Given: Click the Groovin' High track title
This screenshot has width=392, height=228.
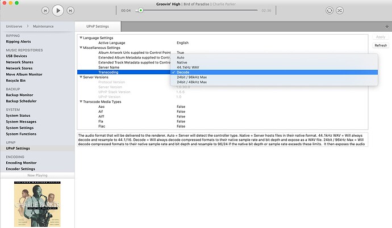Looking at the screenshot, I should 168,4.
